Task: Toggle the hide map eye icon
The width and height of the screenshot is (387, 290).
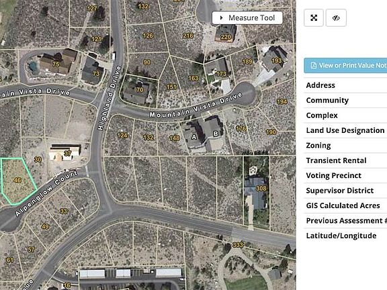Action: [336, 17]
